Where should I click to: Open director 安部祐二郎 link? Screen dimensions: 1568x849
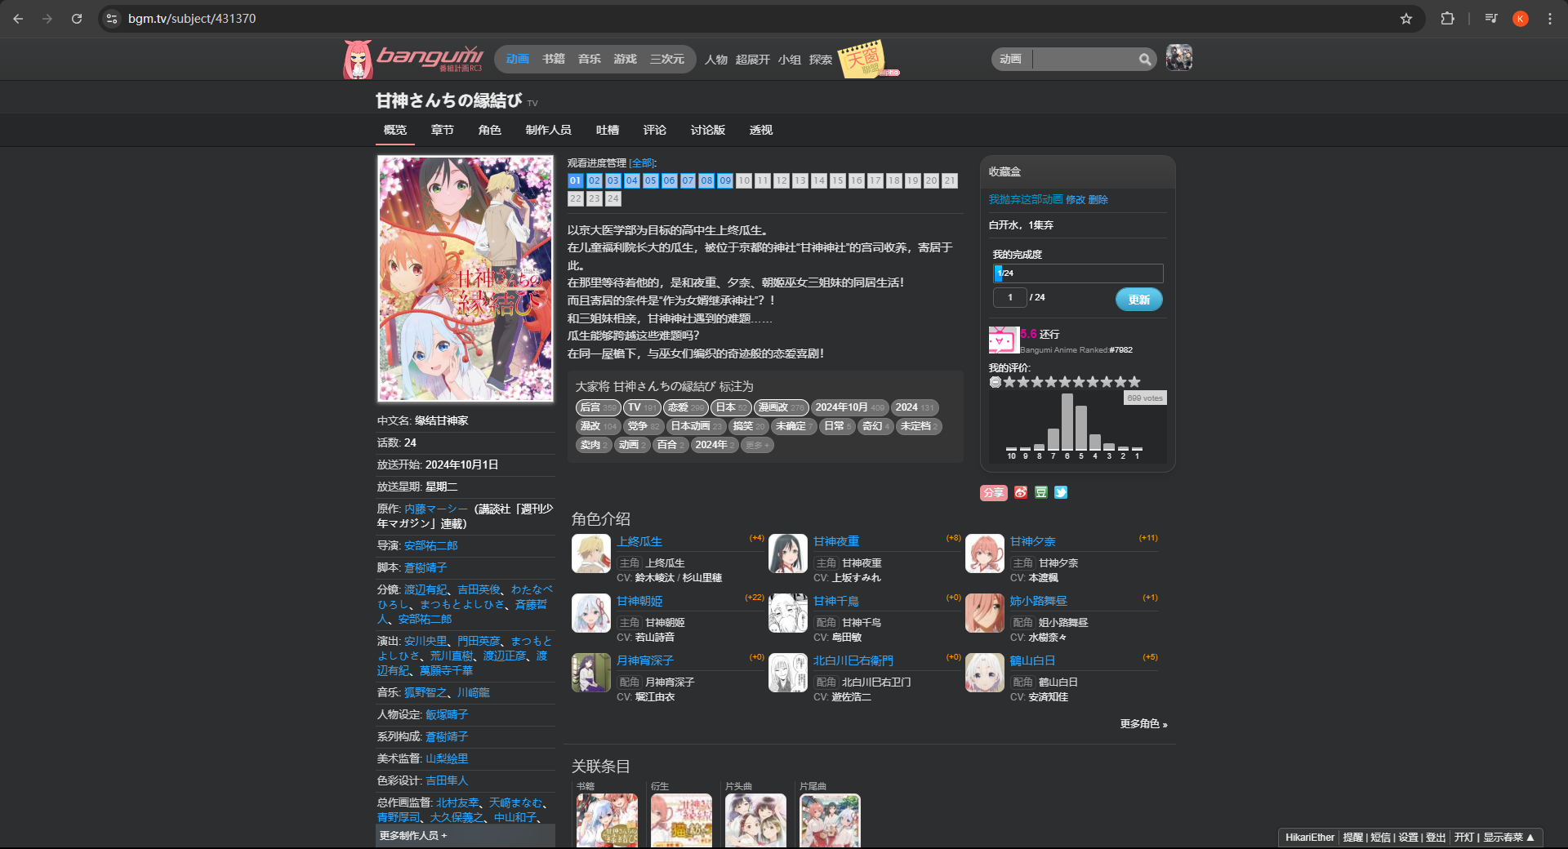pyautogui.click(x=431, y=545)
